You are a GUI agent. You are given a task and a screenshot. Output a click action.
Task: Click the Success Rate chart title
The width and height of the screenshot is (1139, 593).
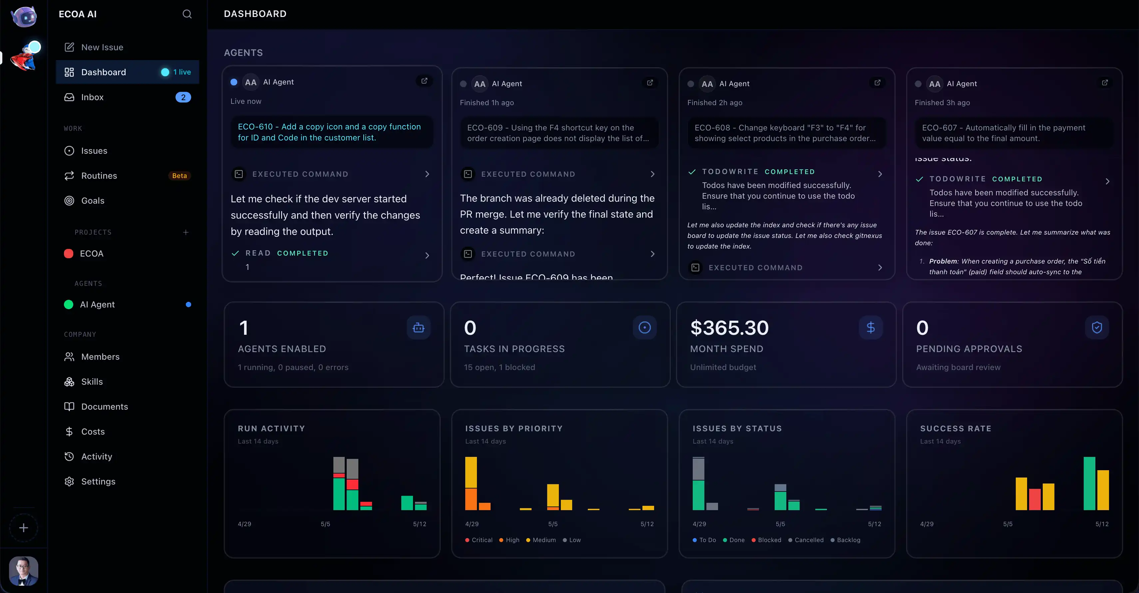pos(956,429)
